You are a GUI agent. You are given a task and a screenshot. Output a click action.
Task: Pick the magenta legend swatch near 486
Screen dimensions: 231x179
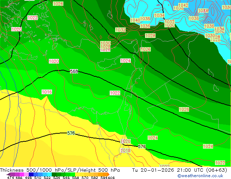21,174
